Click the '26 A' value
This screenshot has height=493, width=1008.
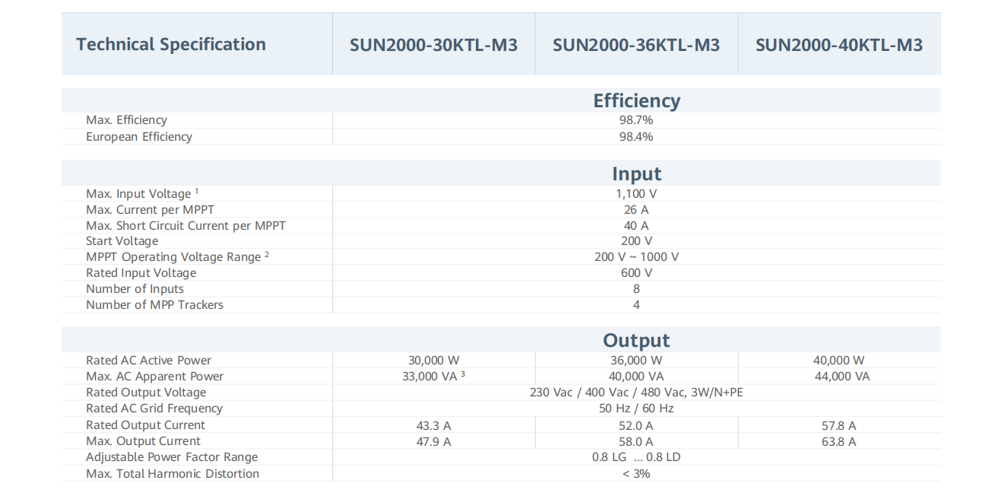click(x=636, y=210)
